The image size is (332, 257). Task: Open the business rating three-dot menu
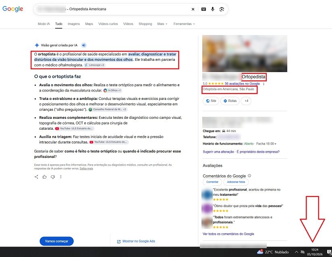pos(264,84)
